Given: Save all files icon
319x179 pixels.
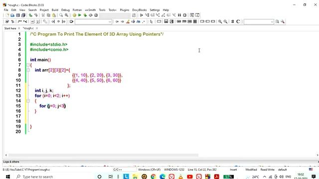Looking at the screenshot, I should (x=23, y=15).
